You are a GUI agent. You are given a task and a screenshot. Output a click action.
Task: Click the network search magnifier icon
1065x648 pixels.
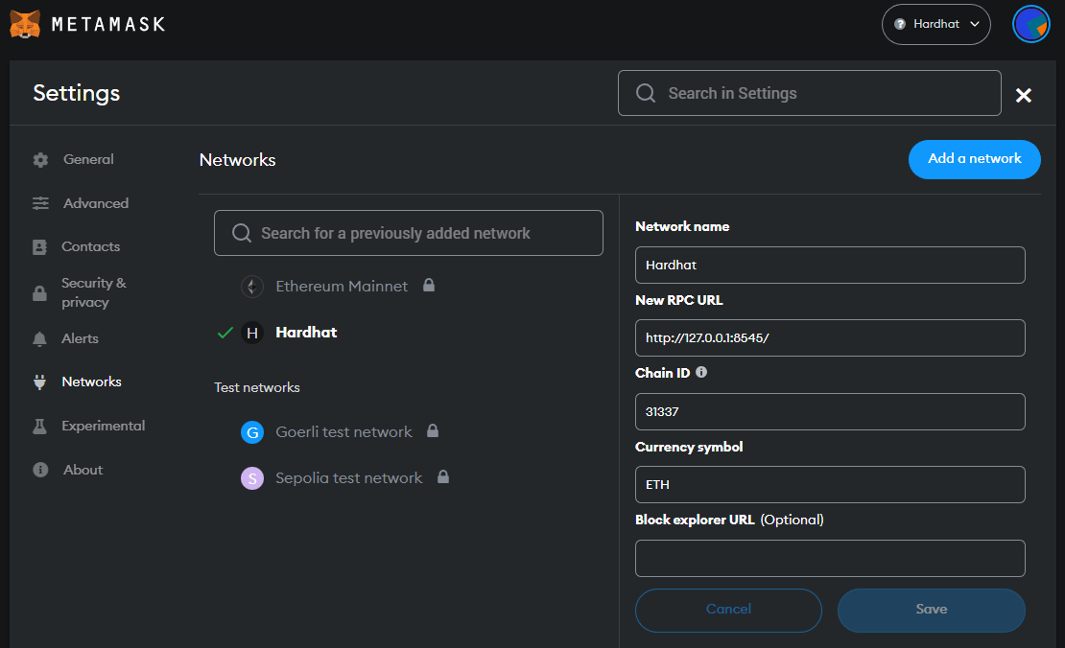242,234
